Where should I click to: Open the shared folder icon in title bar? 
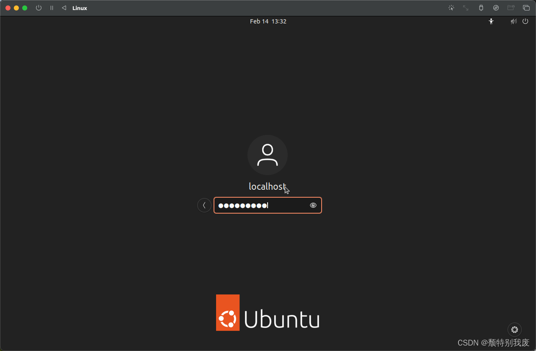point(511,8)
